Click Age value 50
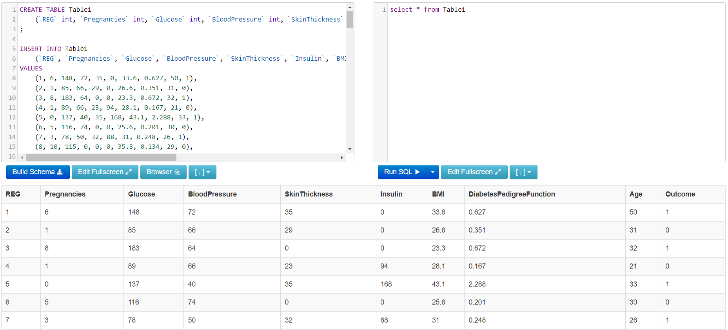 (633, 212)
